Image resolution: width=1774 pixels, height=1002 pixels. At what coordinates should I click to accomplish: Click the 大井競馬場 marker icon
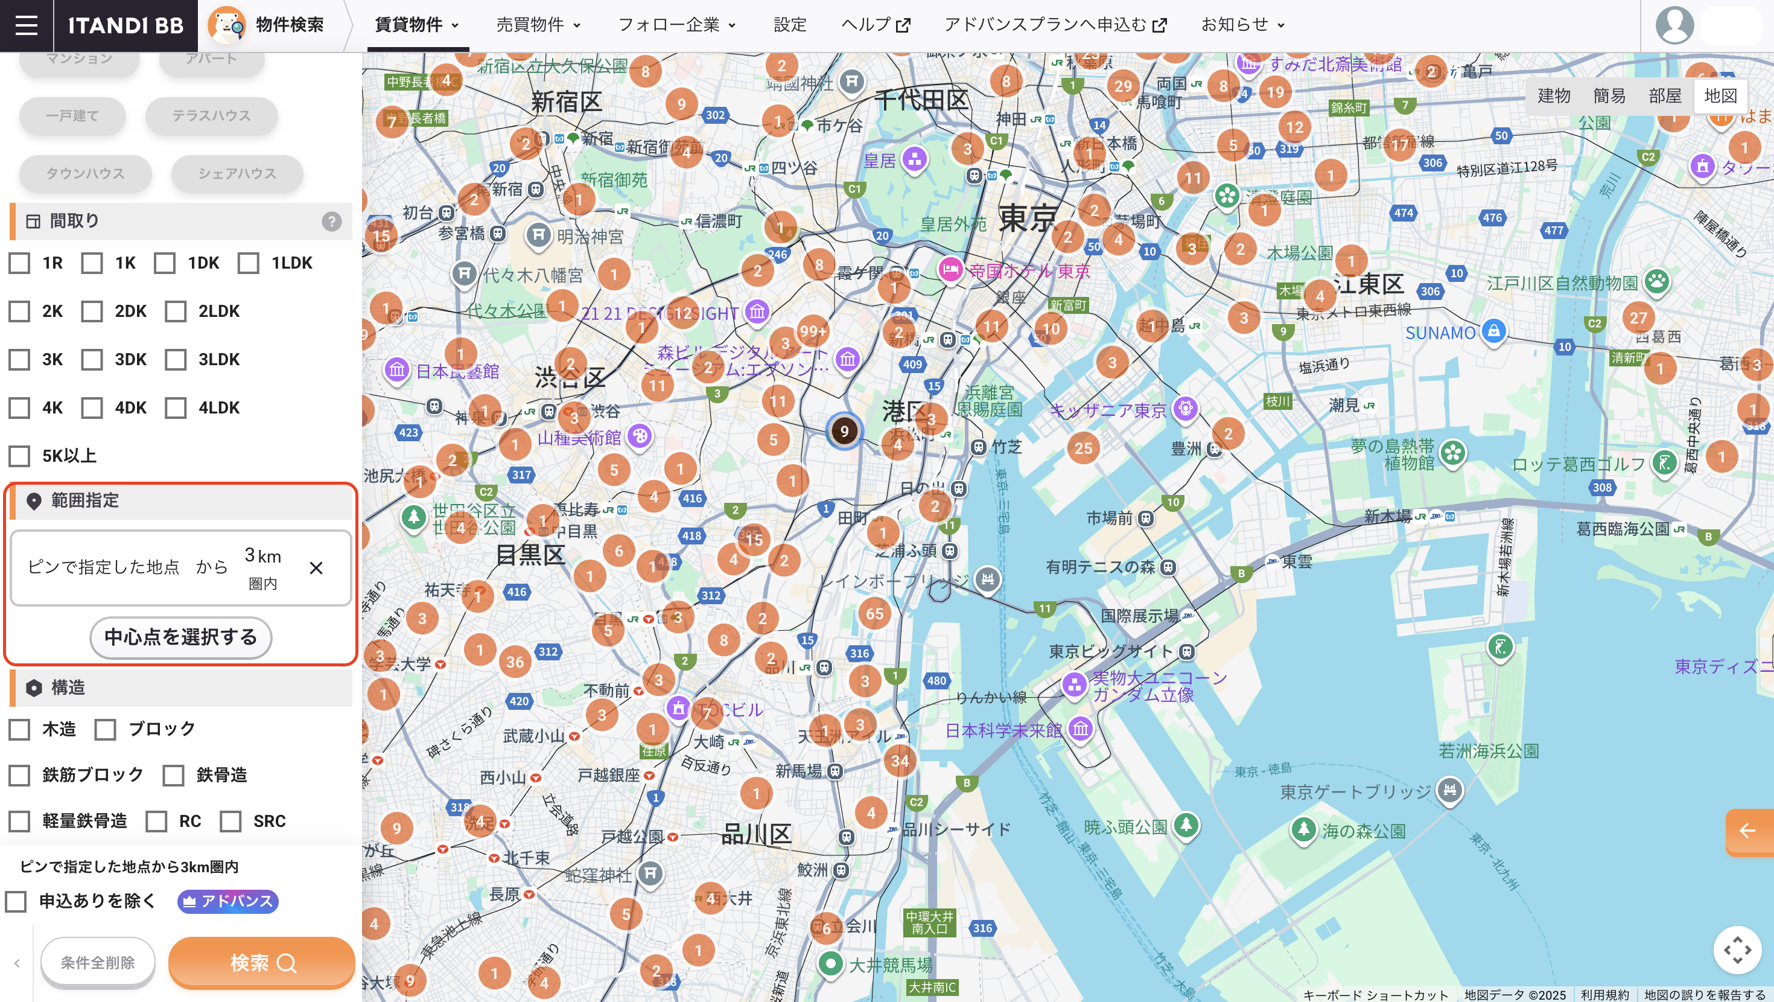830,963
